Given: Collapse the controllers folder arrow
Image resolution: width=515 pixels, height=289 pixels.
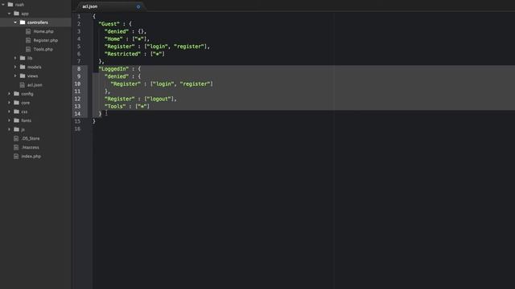Looking at the screenshot, I should pyautogui.click(x=15, y=22).
